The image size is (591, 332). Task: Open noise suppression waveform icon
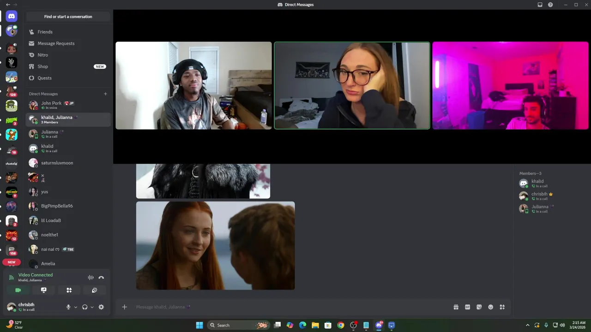(x=90, y=278)
